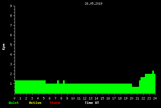161x108 pixels.
Task: Select the yellow Active legend label
Action: pos(35,103)
